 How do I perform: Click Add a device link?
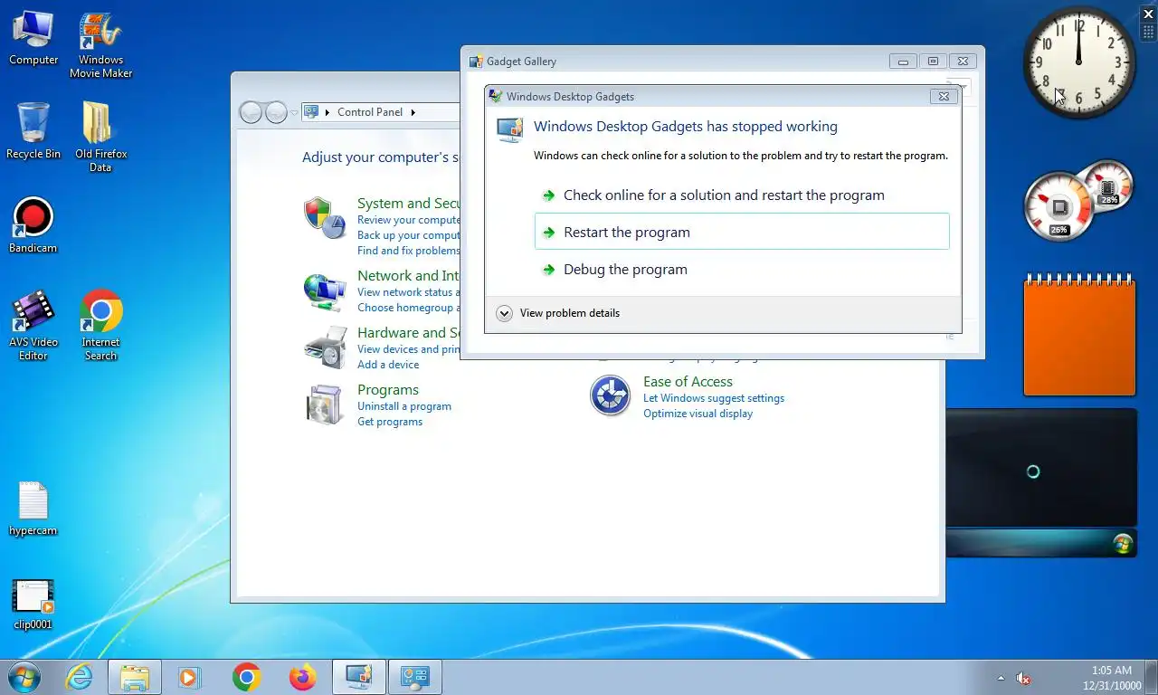tap(388, 365)
